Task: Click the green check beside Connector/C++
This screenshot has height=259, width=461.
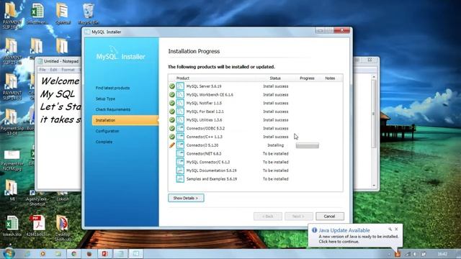Action: (x=172, y=137)
